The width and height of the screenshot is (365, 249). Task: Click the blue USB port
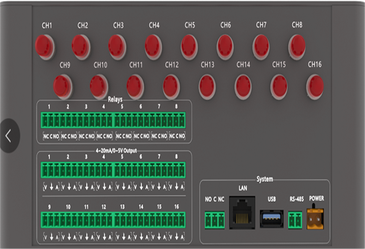(x=271, y=219)
